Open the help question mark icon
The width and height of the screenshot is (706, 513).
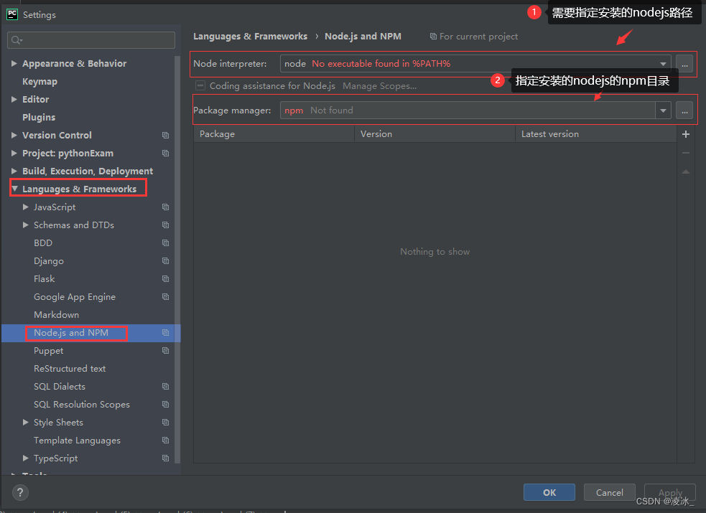(20, 492)
